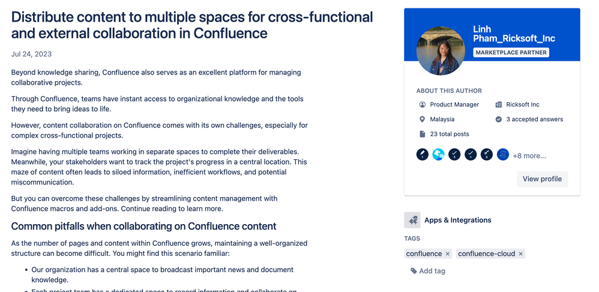Viewport: 599px width, 292px height.
Task: Click the Ricksoft Inc text
Action: tap(523, 105)
